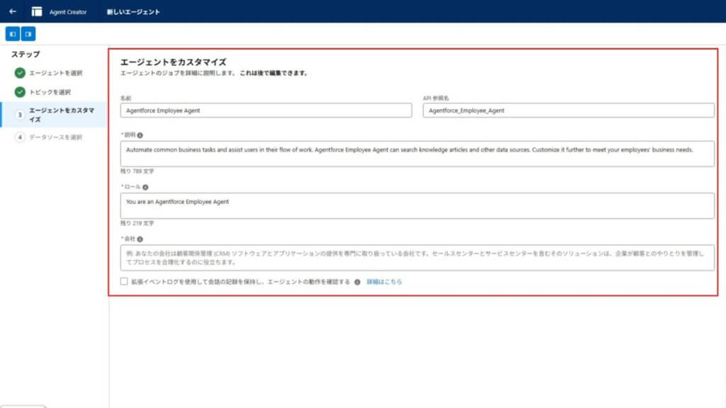Toggle the left sidebar panel icon
This screenshot has width=726, height=408.
pyautogui.click(x=13, y=34)
